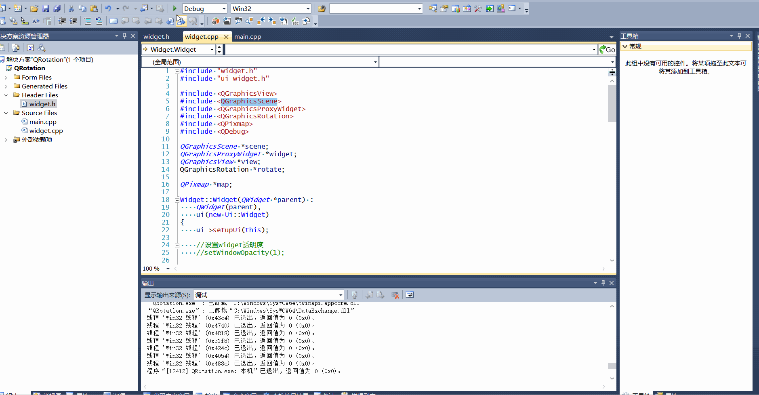Toggle a bookmark on current line
This screenshot has height=395, width=759.
click(x=114, y=21)
